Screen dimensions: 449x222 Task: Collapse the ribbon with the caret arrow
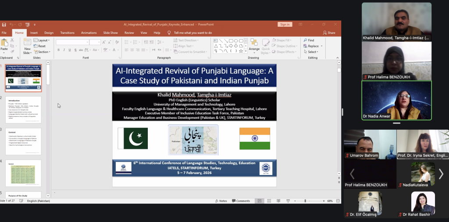pyautogui.click(x=338, y=58)
